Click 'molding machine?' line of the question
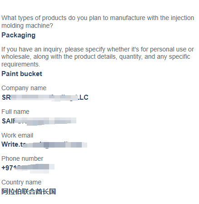The image size is (199, 204). click(x=27, y=25)
